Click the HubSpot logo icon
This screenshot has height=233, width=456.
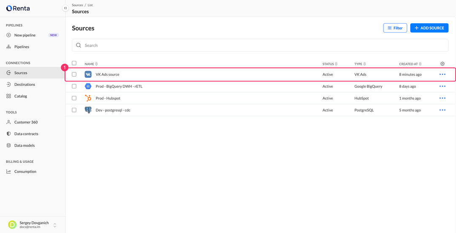point(88,99)
